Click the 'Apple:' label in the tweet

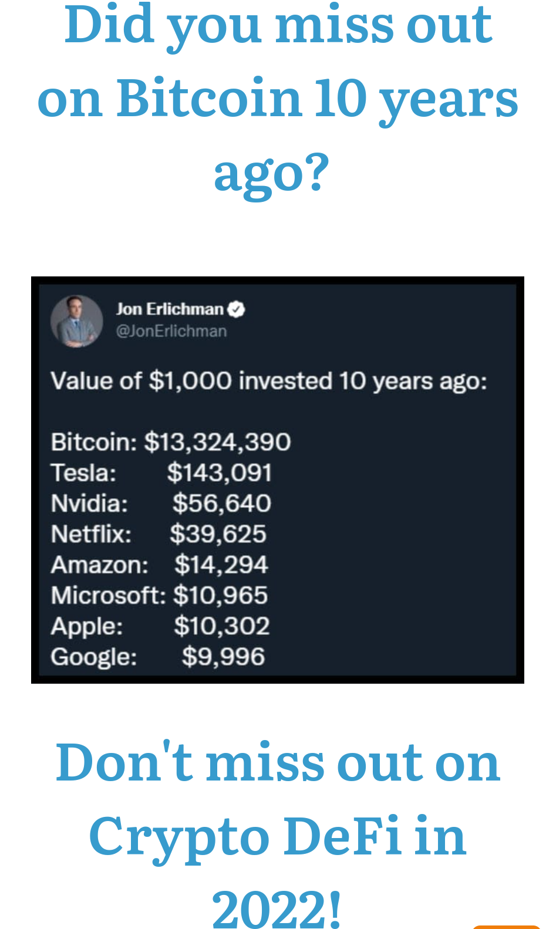pyautogui.click(x=87, y=626)
